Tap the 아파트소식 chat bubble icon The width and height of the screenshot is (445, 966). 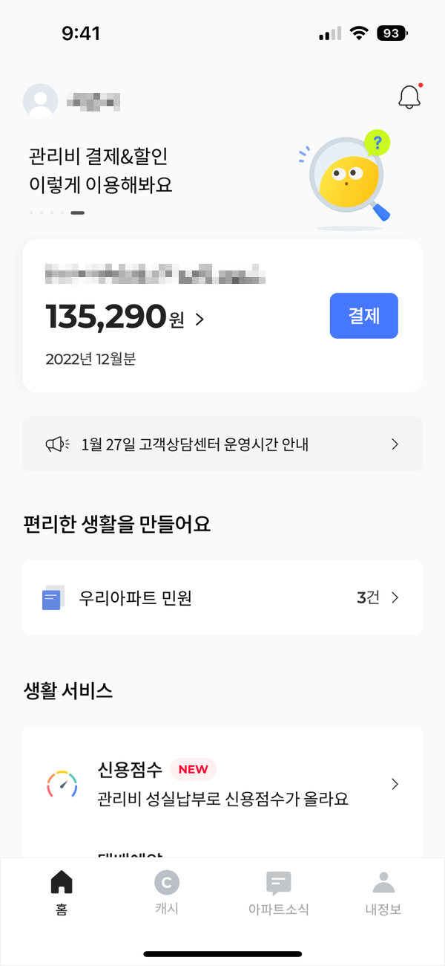[278, 883]
